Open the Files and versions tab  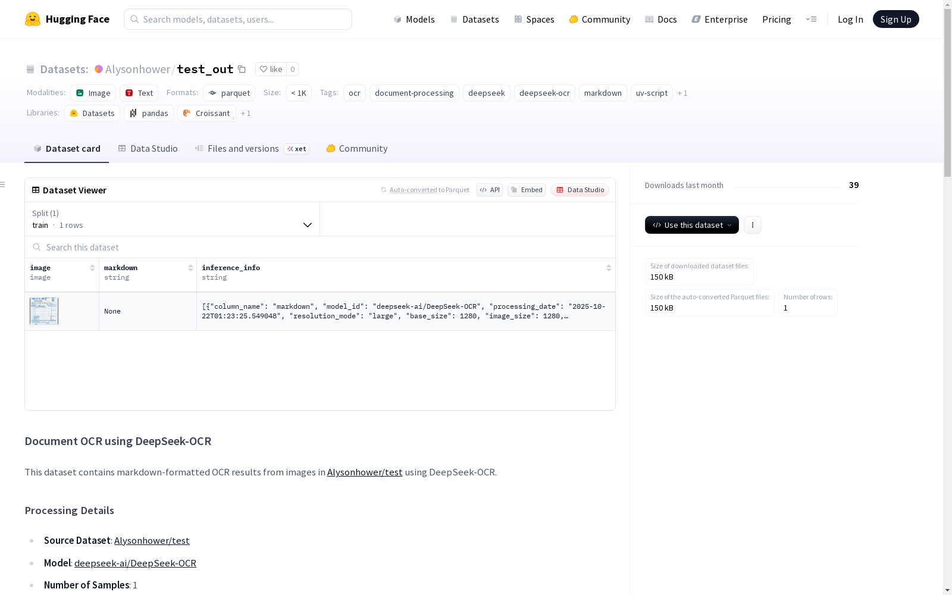coord(252,149)
